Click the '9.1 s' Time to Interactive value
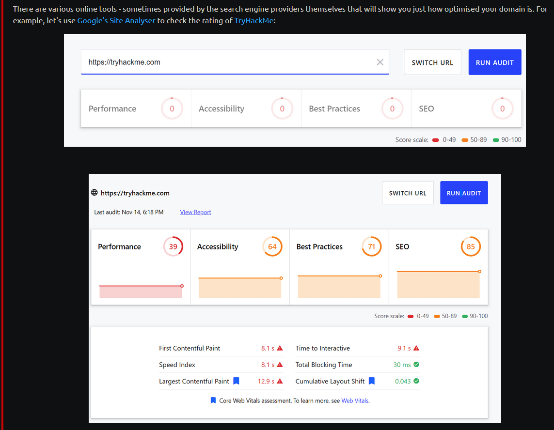 404,348
